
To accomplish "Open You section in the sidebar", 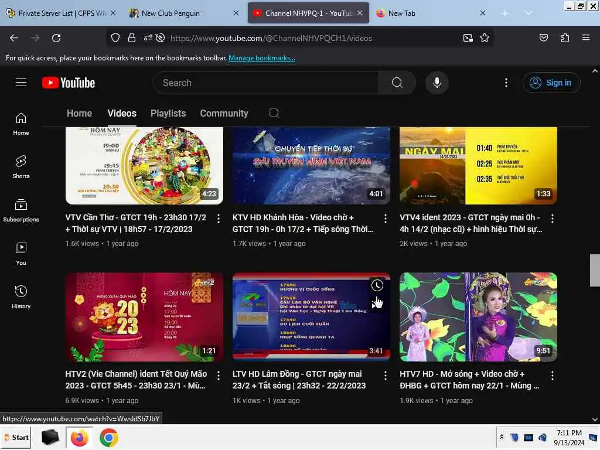I will click(x=21, y=254).
